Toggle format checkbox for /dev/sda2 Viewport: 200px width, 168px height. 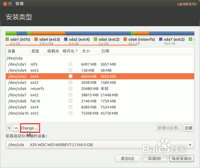pos(70,76)
